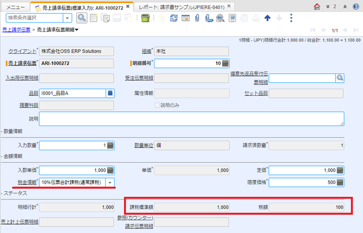The width and height of the screenshot is (363, 233).
Task: Open the 税金情報 tax dropdown arrow
Action: [x=110, y=182]
